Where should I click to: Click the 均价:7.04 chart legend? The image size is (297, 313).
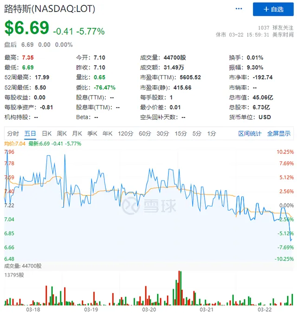point(15,144)
